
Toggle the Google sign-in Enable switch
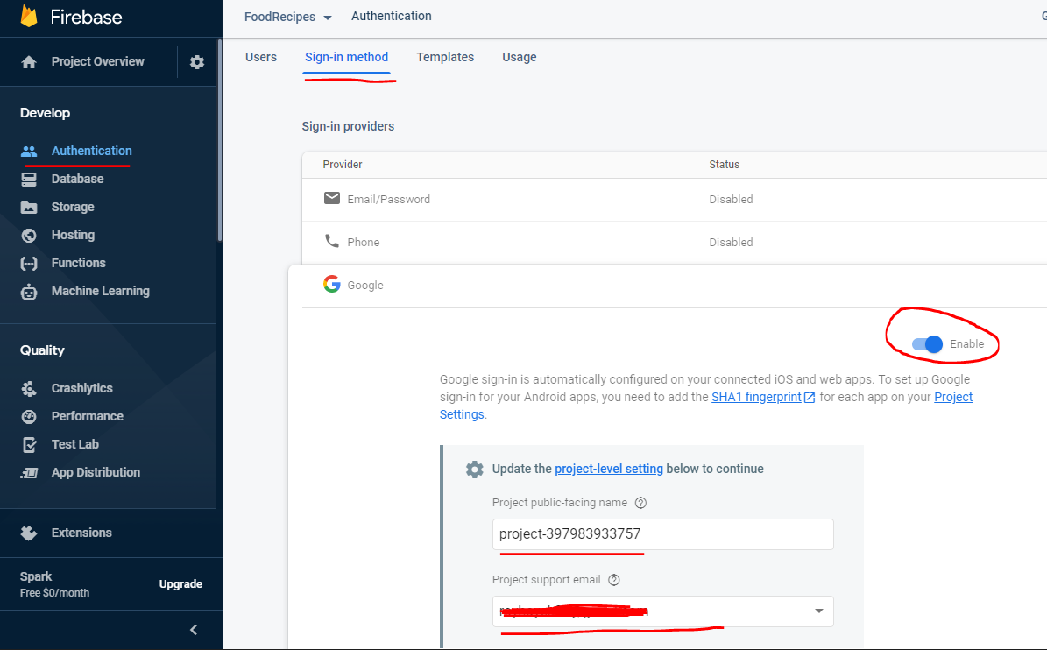coord(927,344)
